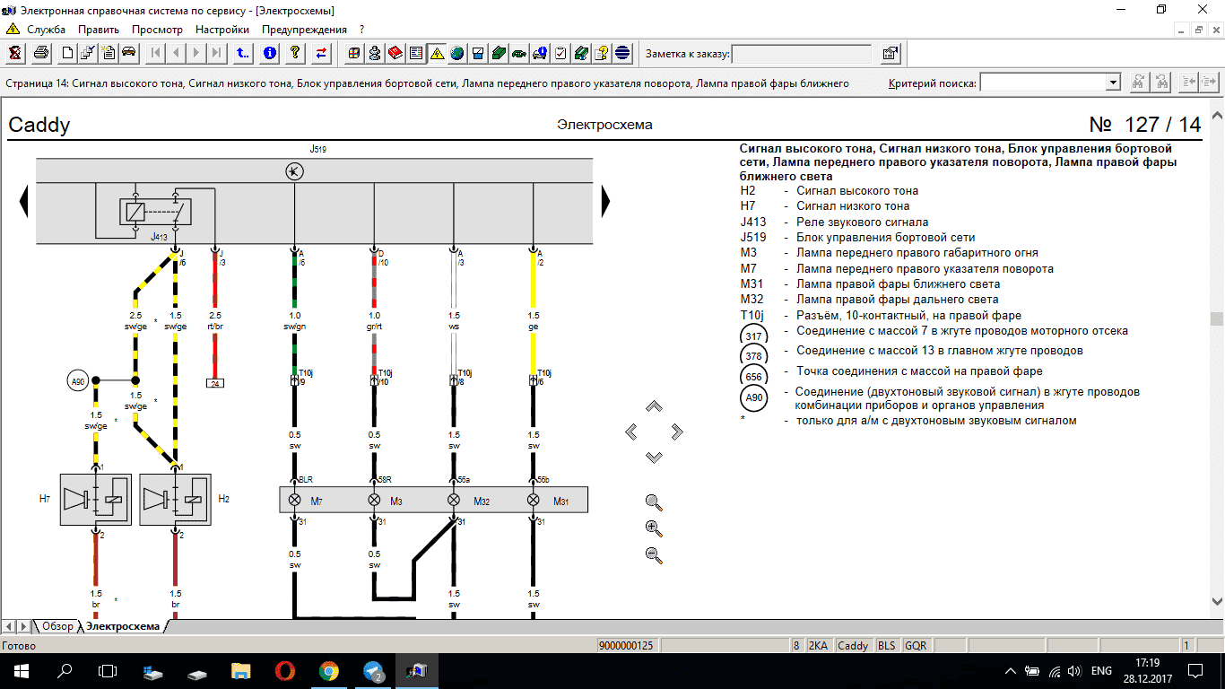1225x689 pixels.
Task: Toggle the yellow warning triangle toolbar button
Action: pyautogui.click(x=437, y=53)
